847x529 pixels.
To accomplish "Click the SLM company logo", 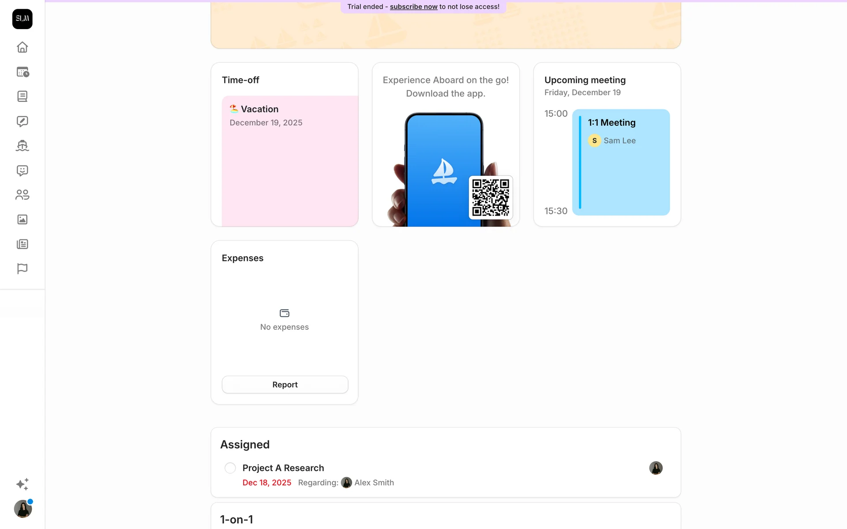I will 22,19.
